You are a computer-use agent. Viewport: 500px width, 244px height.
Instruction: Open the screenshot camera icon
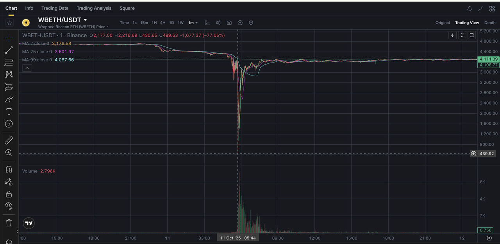point(229,23)
